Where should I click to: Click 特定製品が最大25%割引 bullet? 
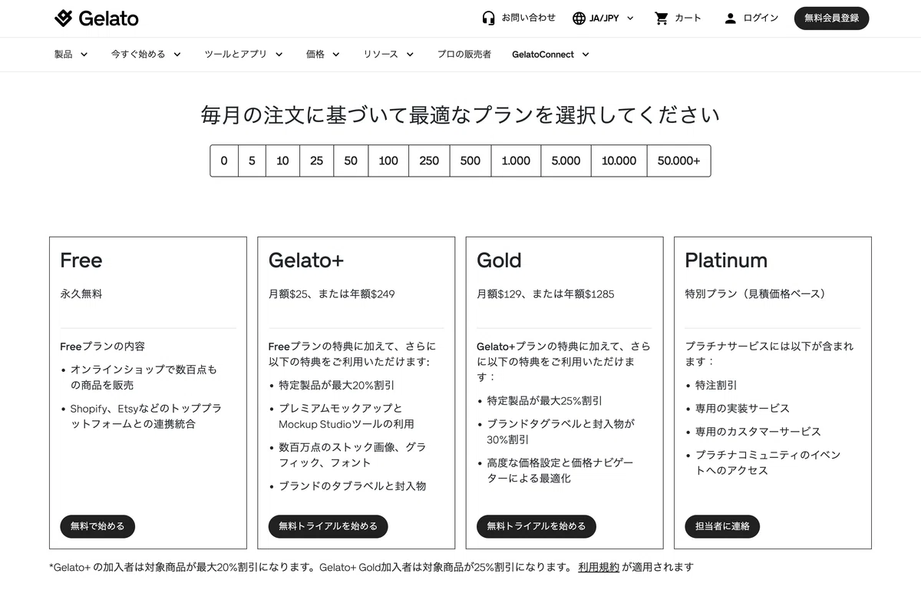544,400
